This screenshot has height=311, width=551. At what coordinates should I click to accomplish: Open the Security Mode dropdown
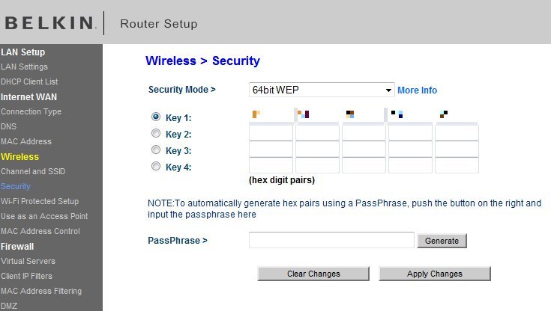point(321,90)
